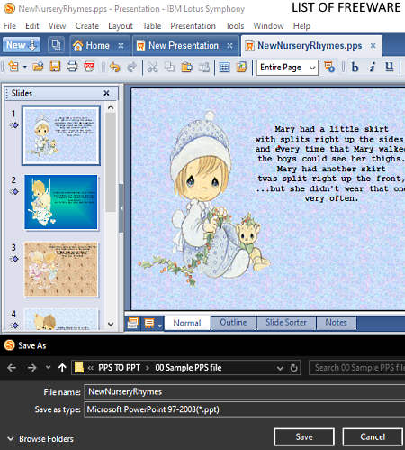
Task: Open the Tools menu
Action: (x=235, y=26)
